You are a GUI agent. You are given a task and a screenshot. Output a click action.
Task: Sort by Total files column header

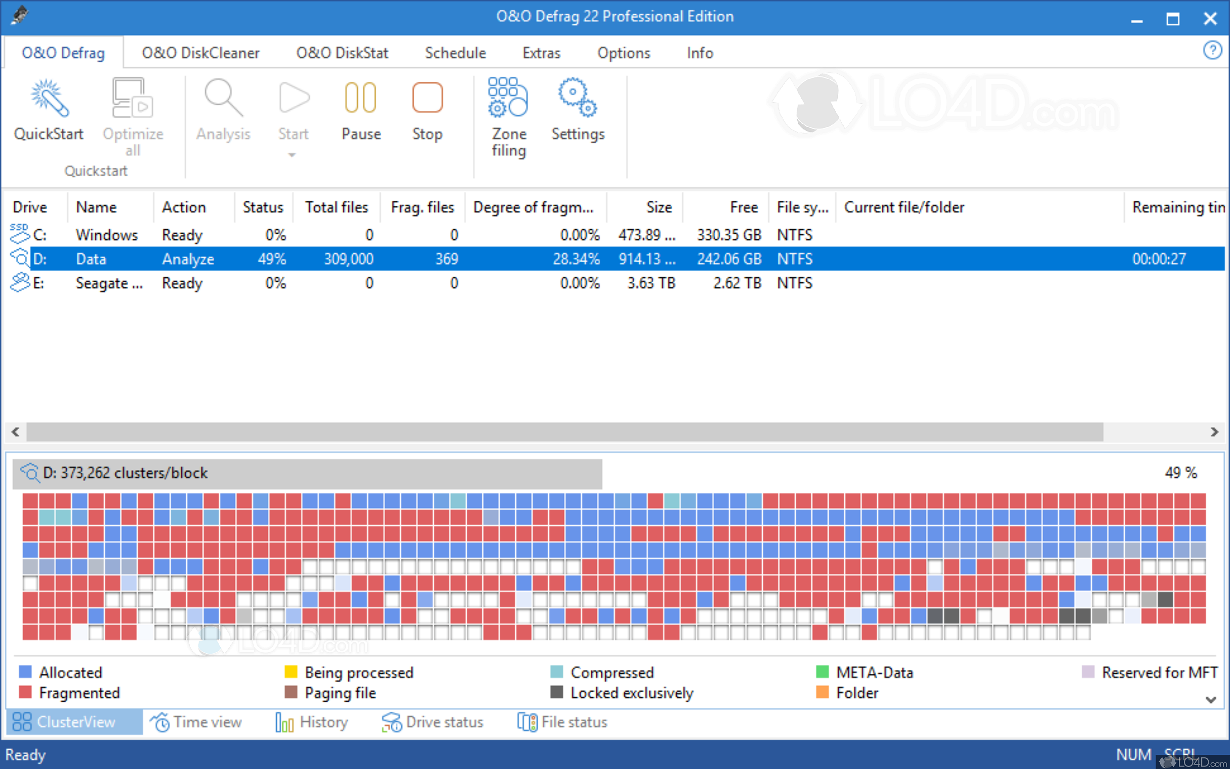pos(336,207)
